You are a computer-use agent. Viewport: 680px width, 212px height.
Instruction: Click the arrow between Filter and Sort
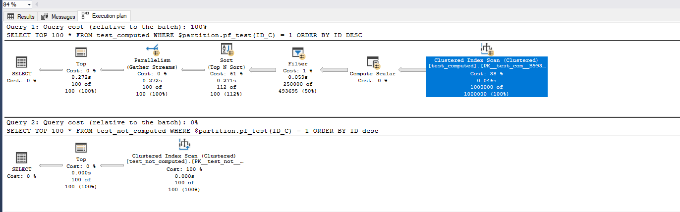tap(261, 70)
